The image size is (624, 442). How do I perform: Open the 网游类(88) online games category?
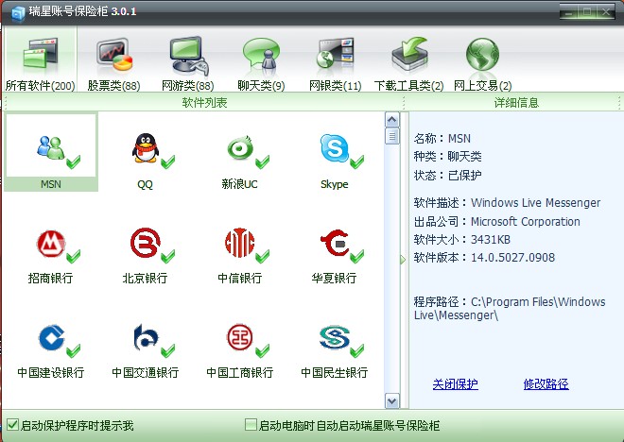click(x=189, y=56)
